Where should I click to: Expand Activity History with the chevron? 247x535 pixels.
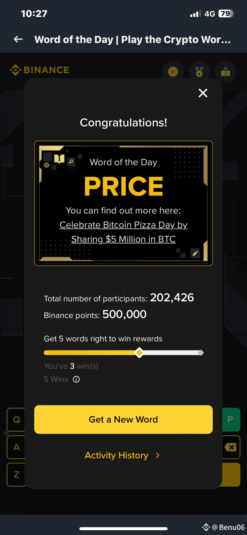click(x=158, y=455)
